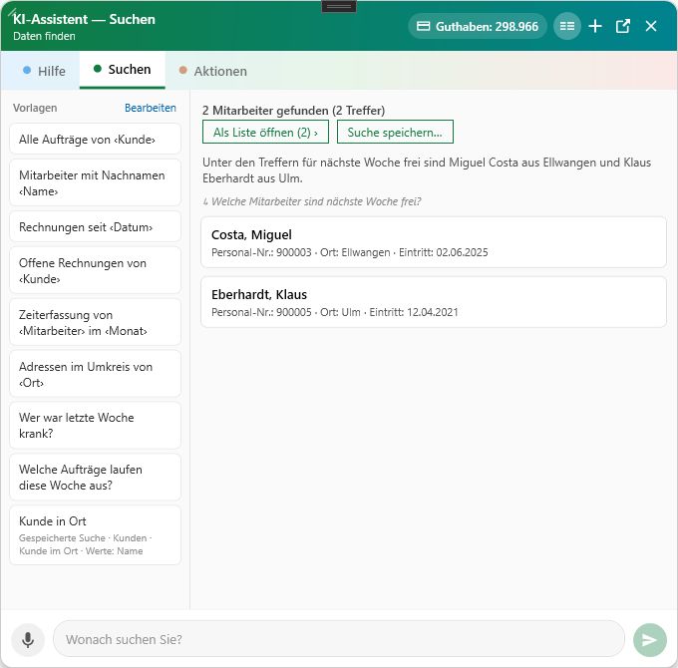Open the Eberhardt, Klaus result card
This screenshot has height=668, width=678.
pyautogui.click(x=434, y=302)
